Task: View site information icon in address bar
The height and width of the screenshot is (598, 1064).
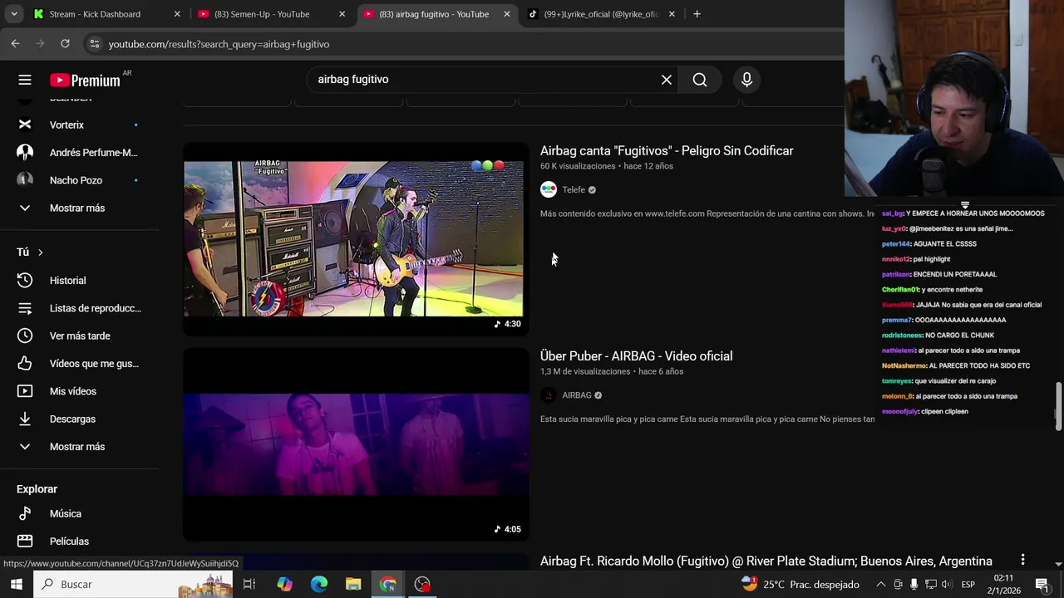Action: pyautogui.click(x=94, y=44)
